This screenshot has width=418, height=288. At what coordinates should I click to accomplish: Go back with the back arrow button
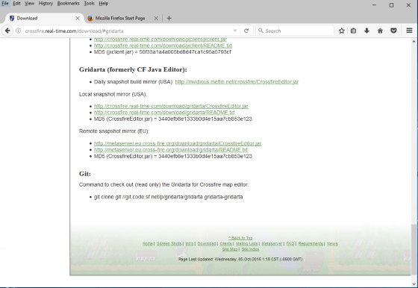[x=7, y=31]
